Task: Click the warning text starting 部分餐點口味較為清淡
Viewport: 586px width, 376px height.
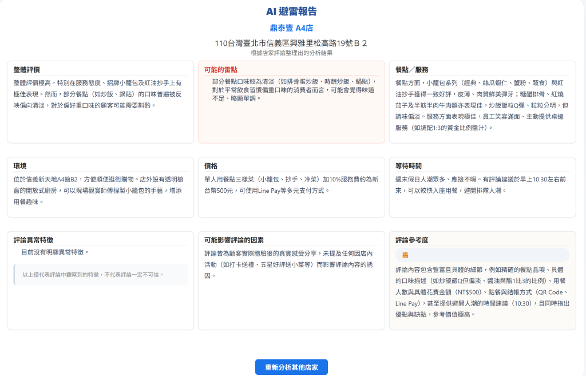Action: [294, 90]
